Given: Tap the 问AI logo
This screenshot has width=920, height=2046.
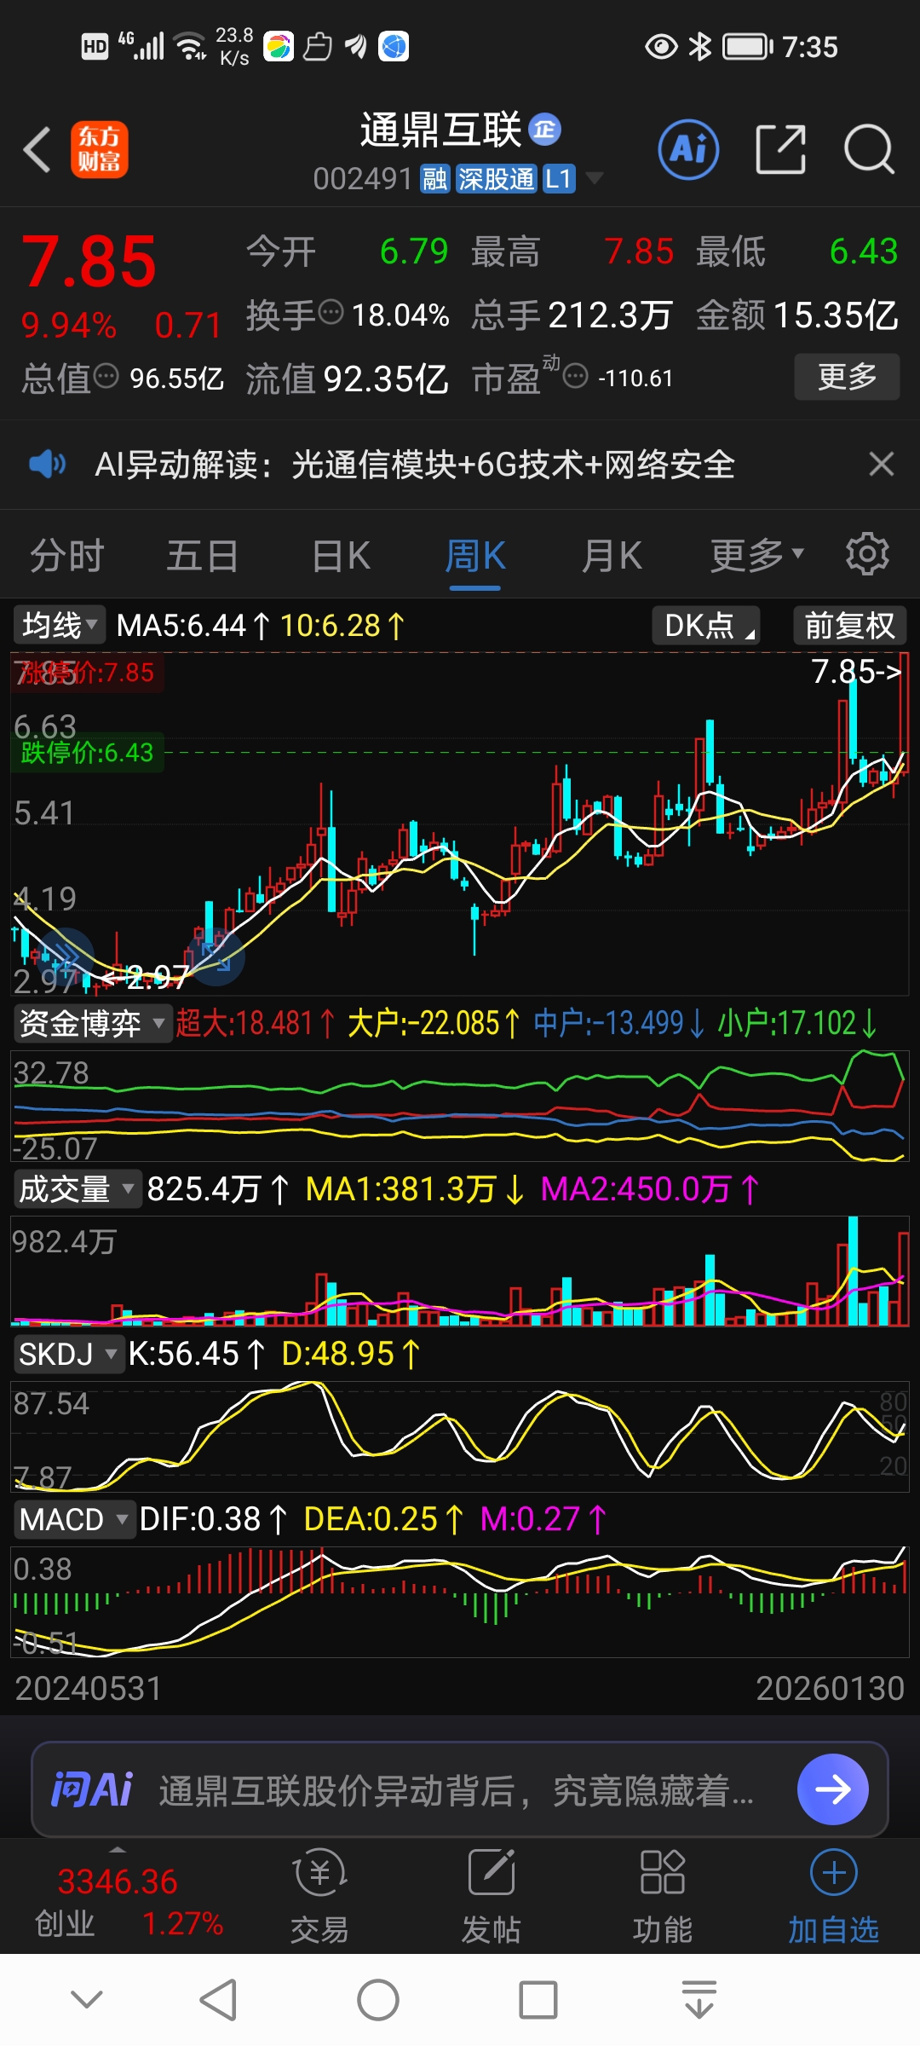Looking at the screenshot, I should [x=92, y=1789].
